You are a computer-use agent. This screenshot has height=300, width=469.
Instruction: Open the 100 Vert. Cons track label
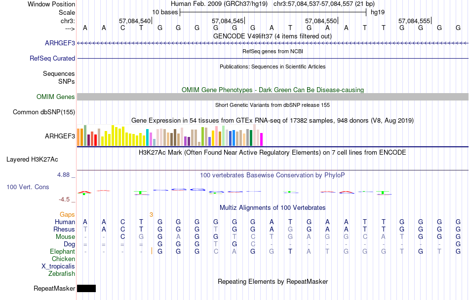(x=28, y=187)
